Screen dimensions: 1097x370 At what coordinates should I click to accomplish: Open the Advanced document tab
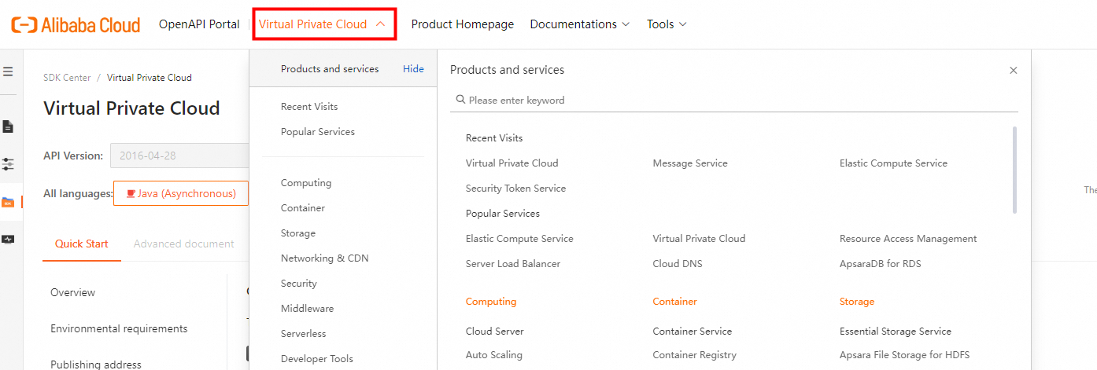(184, 244)
